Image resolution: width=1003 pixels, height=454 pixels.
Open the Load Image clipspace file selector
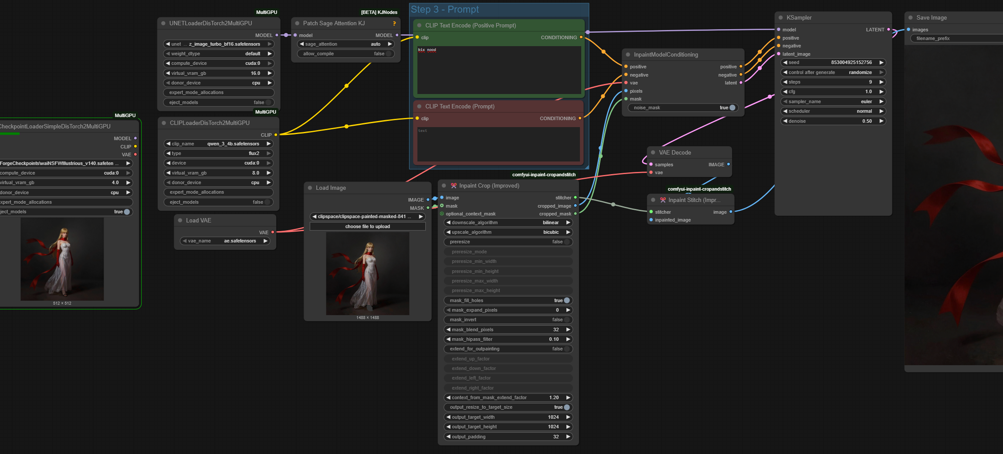[x=368, y=217]
